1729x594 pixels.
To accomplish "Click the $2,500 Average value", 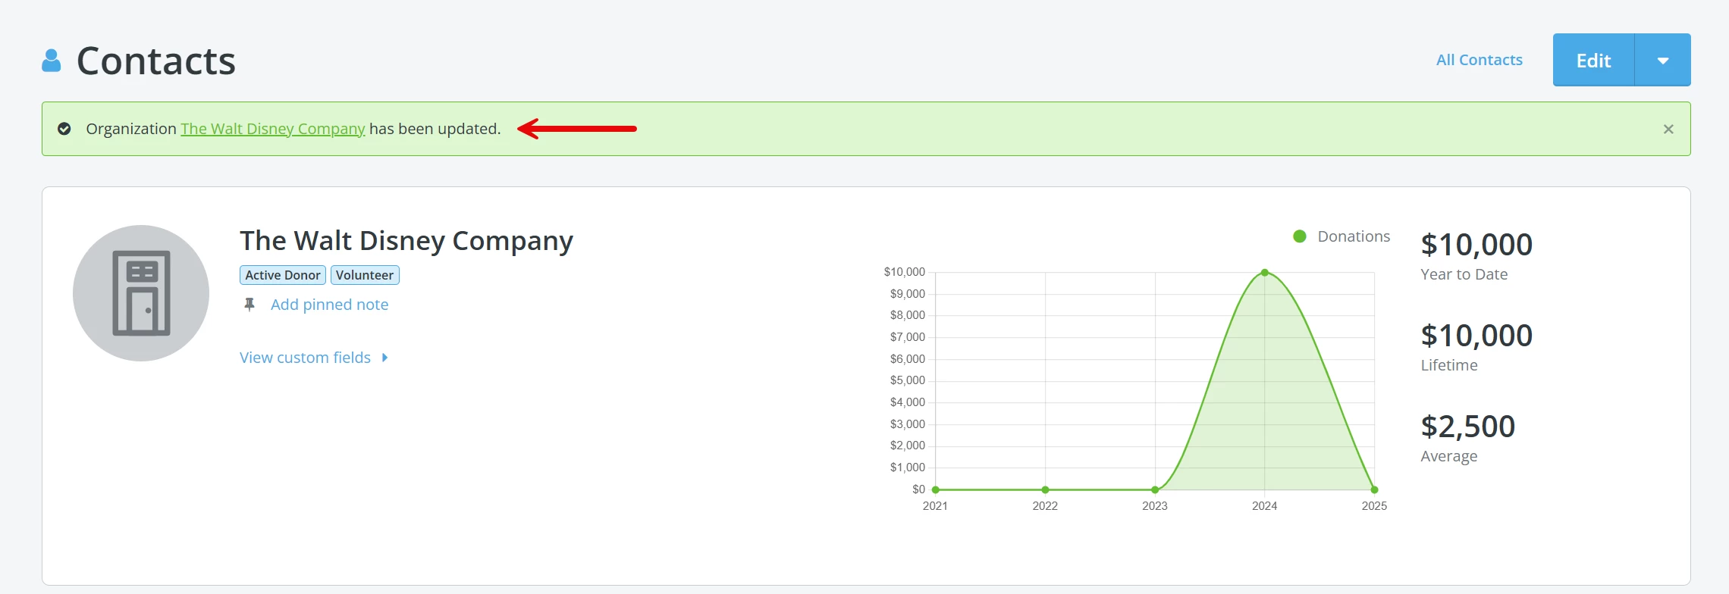I will pos(1468,427).
